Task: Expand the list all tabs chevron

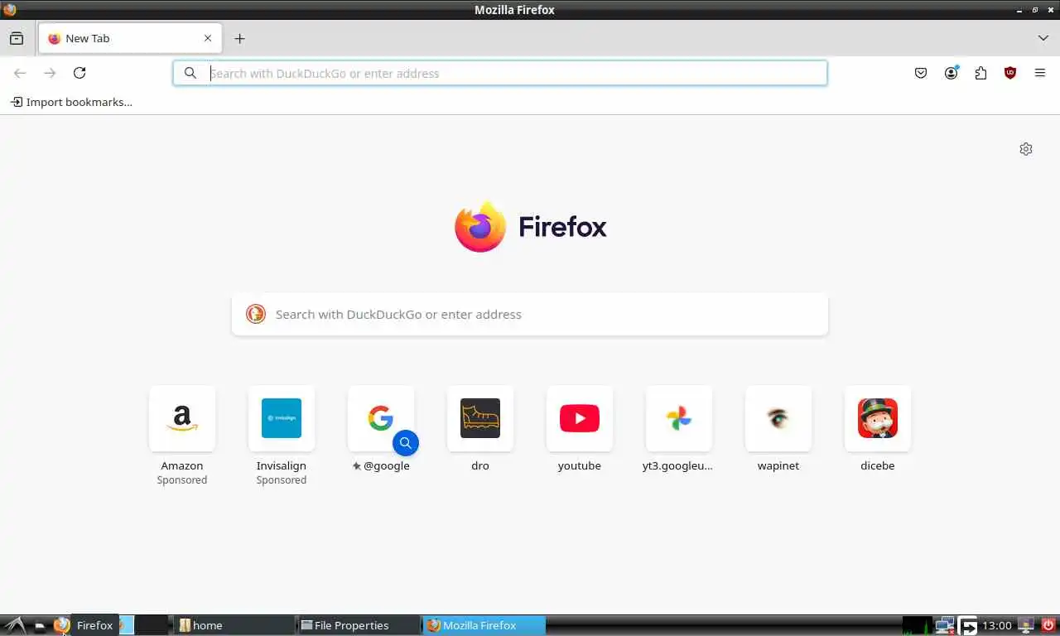Action: tap(1043, 38)
